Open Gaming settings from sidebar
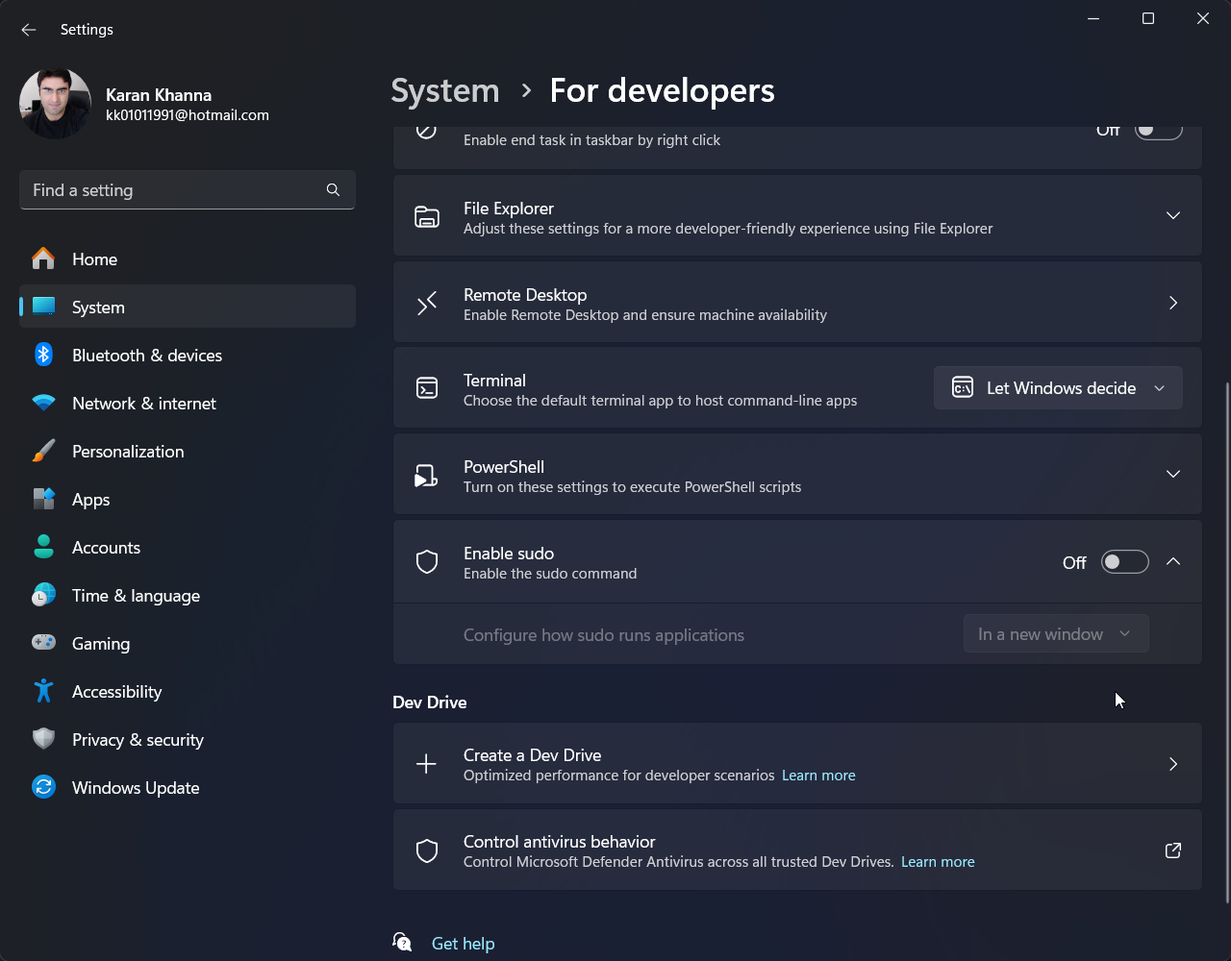 click(188, 643)
